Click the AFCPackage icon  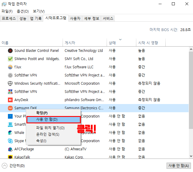pyautogui.click(x=10, y=149)
